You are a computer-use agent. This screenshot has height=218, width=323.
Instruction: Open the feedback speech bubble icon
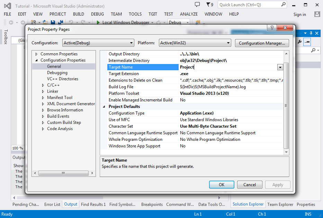197,4
